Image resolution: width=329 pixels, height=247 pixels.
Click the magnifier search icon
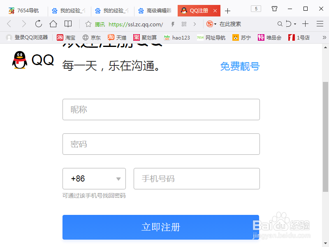coord(280,24)
